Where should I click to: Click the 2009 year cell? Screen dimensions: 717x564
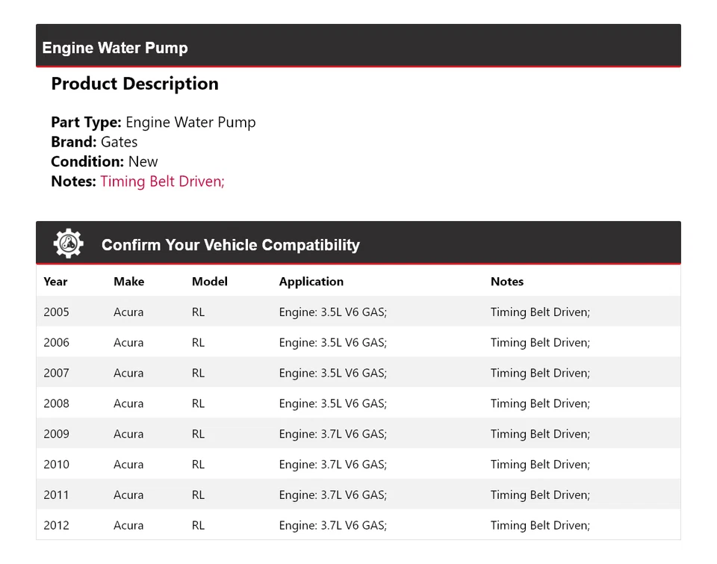coord(56,434)
